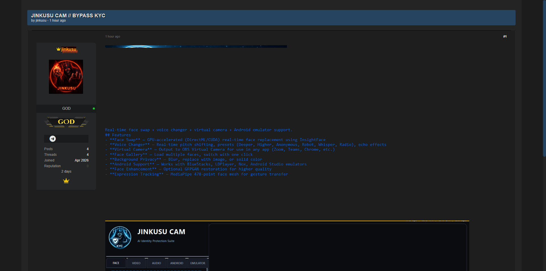Screen dimensions: 546x271
Task: Click the Threads count number
Action: [x=88, y=155]
